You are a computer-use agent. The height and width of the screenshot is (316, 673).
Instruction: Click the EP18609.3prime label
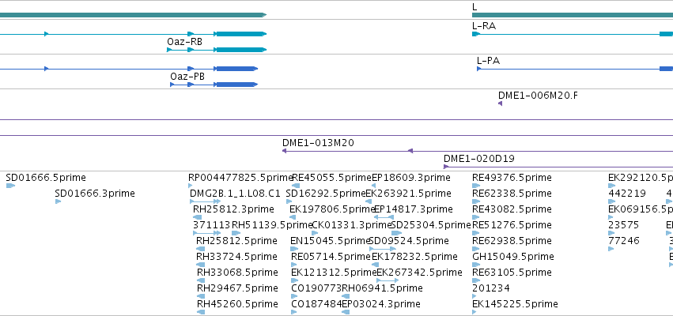tap(411, 178)
